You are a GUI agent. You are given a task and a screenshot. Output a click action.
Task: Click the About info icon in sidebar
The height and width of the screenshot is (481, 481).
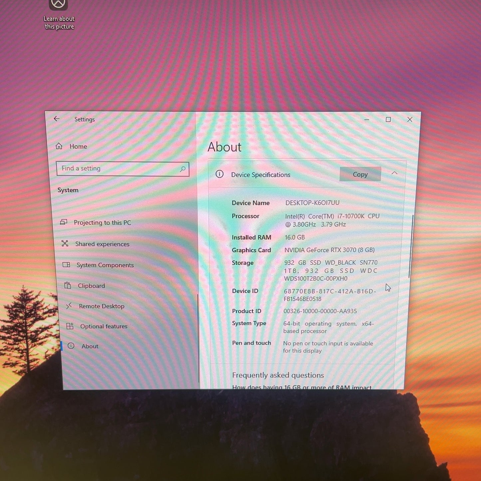pos(71,346)
